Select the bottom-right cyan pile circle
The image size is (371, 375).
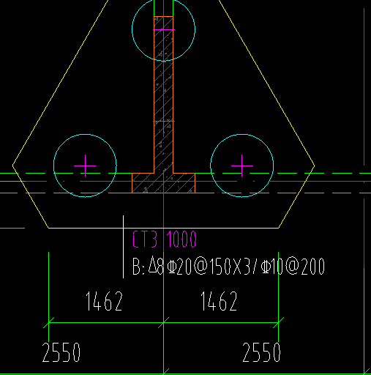pos(242,166)
